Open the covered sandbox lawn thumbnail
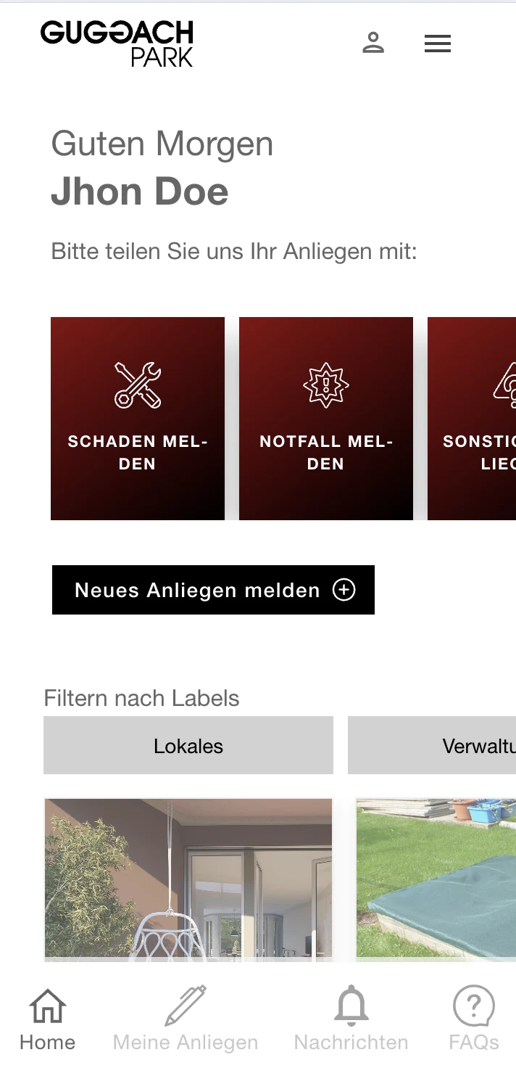The height and width of the screenshot is (1068, 516). pos(436,880)
